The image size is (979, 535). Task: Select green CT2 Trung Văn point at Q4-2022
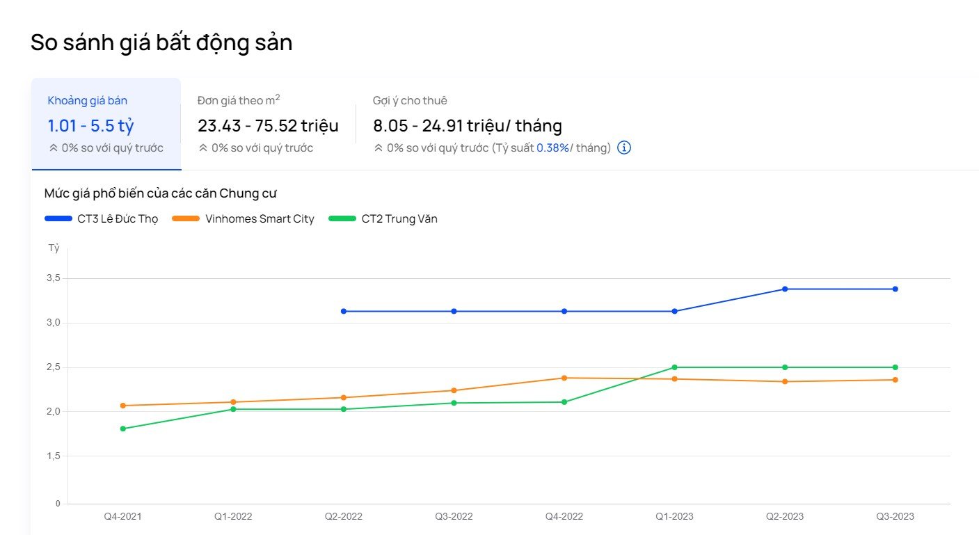tap(564, 402)
